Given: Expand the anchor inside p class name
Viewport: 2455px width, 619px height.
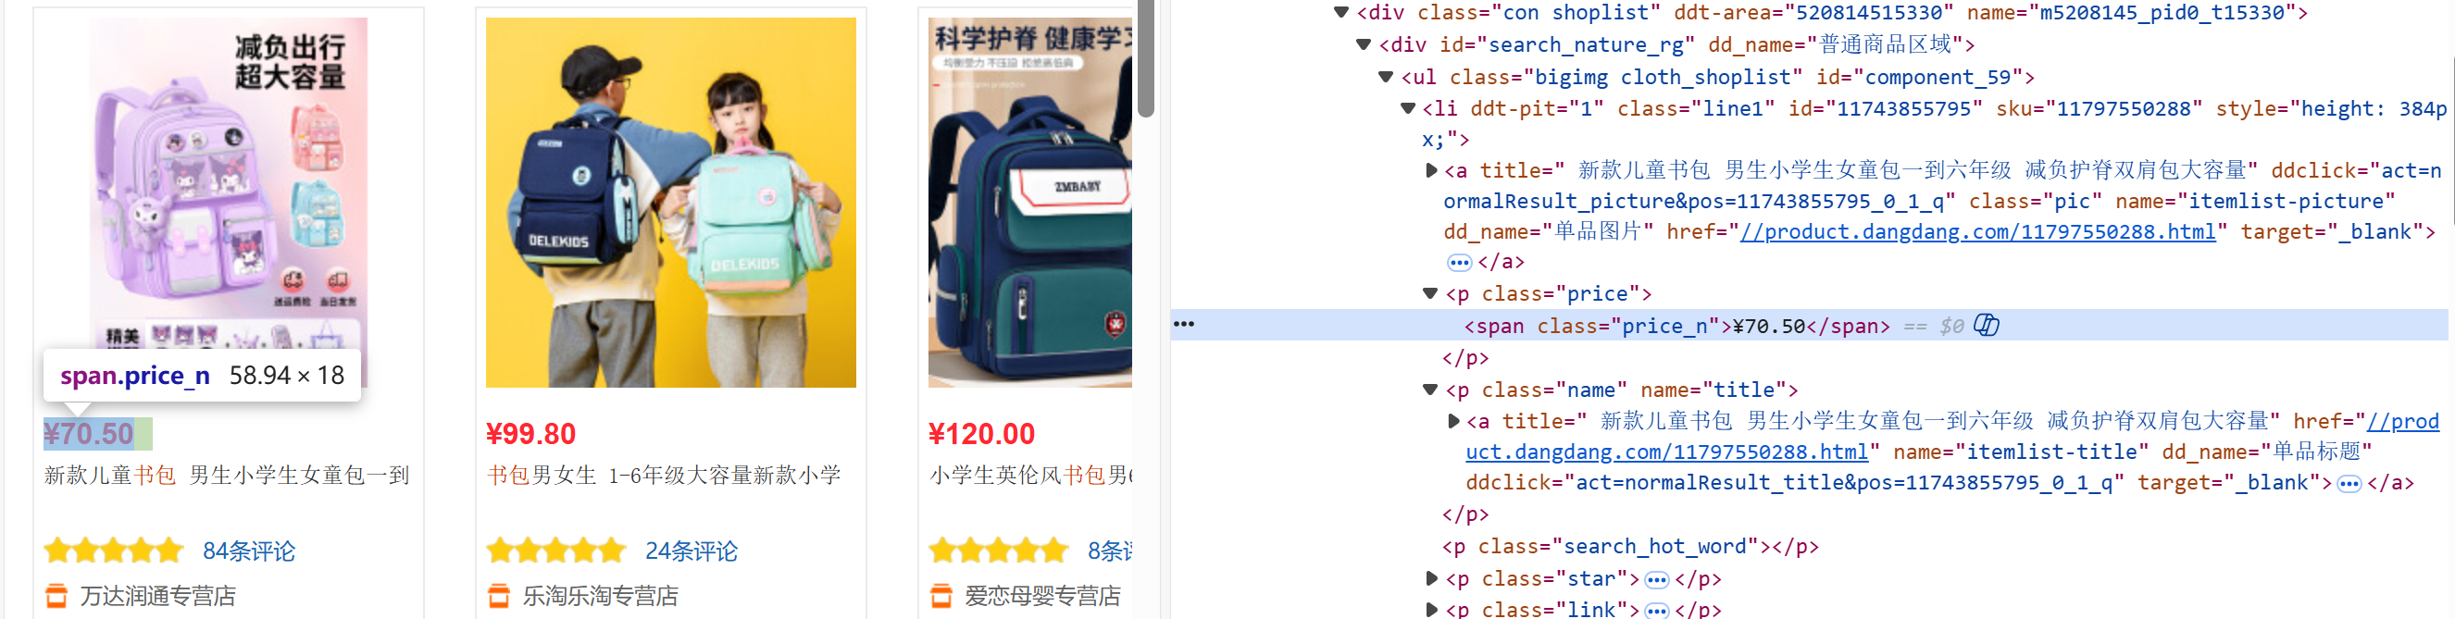Looking at the screenshot, I should pos(1452,421).
